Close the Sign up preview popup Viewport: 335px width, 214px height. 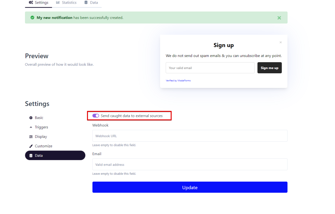pyautogui.click(x=280, y=42)
